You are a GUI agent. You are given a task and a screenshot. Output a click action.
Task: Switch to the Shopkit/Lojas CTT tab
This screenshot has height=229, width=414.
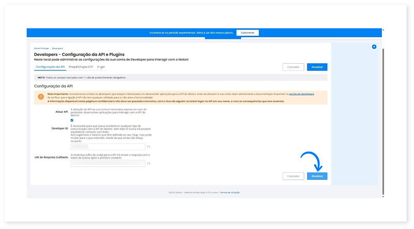(81, 67)
